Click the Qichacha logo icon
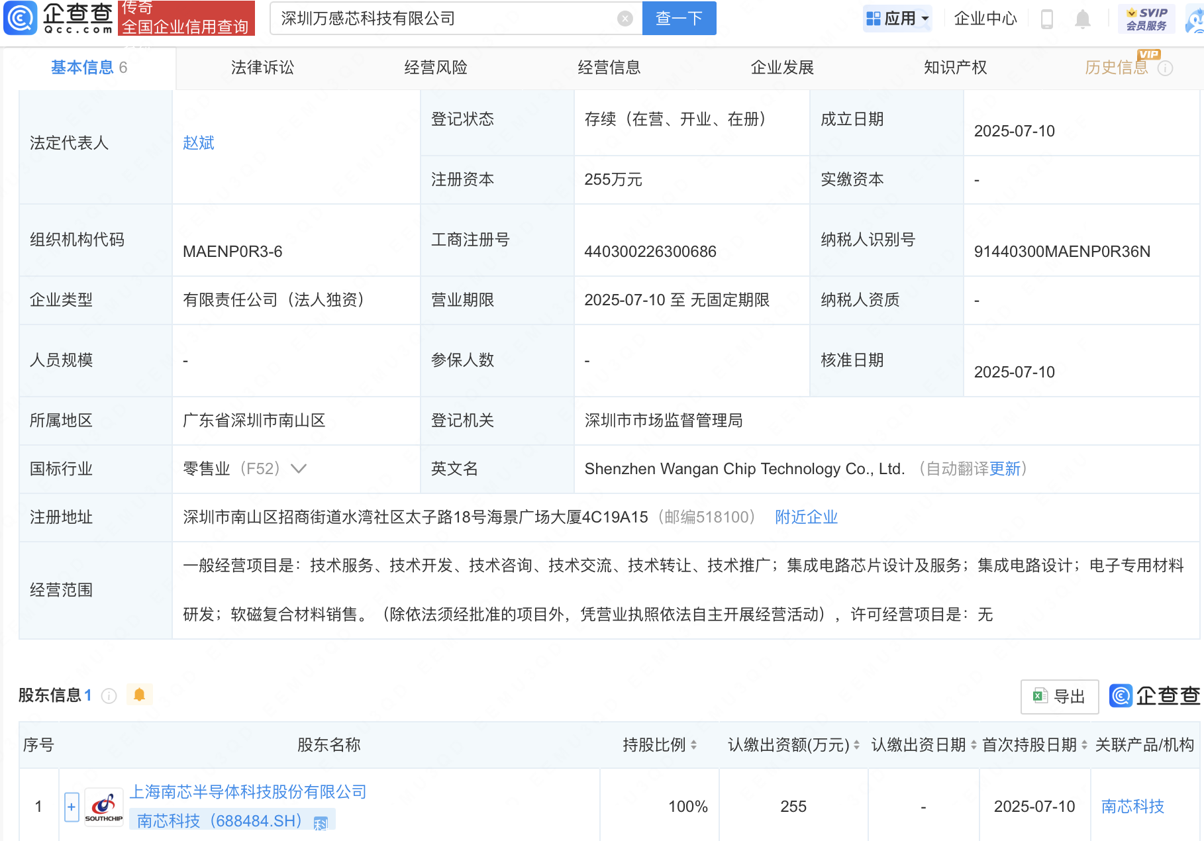 pos(21,18)
